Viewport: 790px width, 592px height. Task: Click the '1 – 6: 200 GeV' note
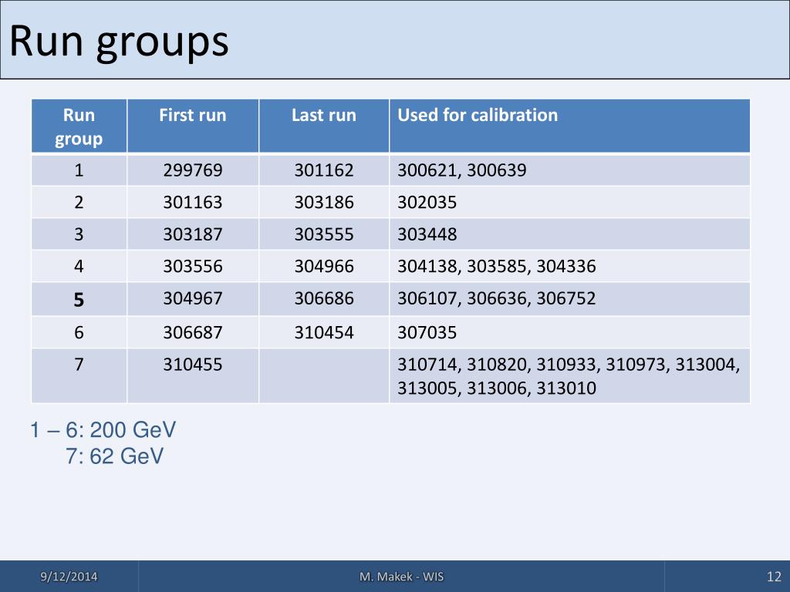click(103, 430)
